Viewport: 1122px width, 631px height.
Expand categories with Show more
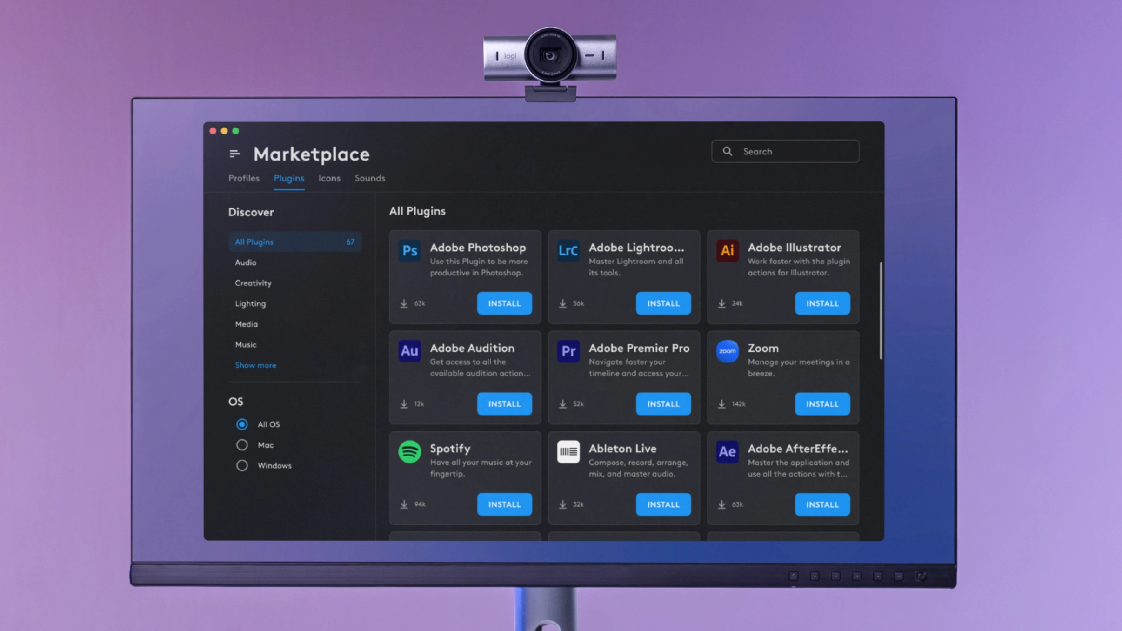pyautogui.click(x=255, y=365)
